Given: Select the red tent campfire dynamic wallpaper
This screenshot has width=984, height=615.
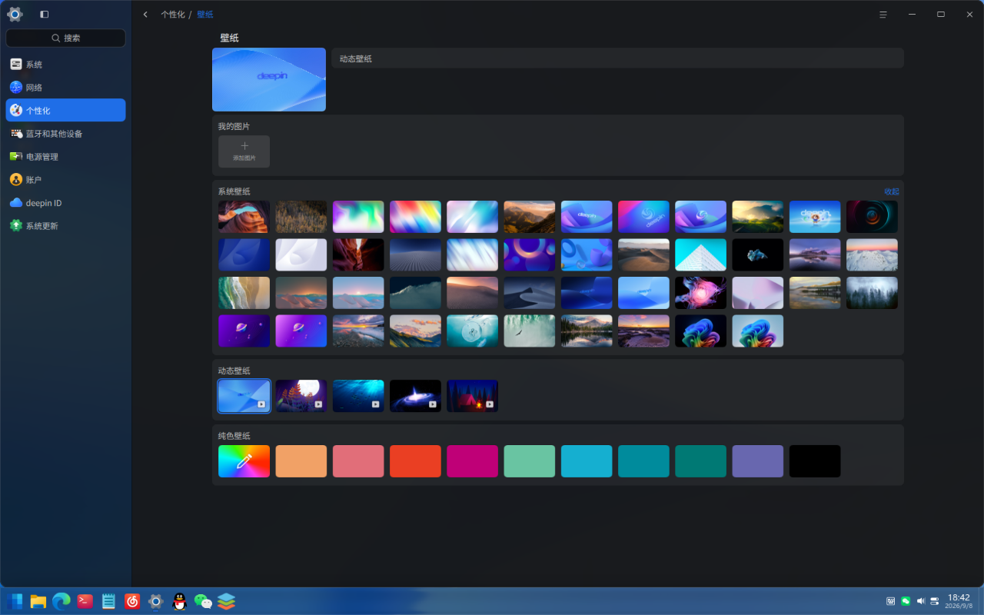Looking at the screenshot, I should click(x=472, y=396).
